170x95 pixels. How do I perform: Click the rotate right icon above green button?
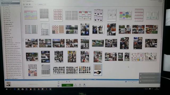(69, 82)
